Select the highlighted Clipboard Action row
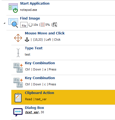115x120 pixels. [x=63, y=97]
